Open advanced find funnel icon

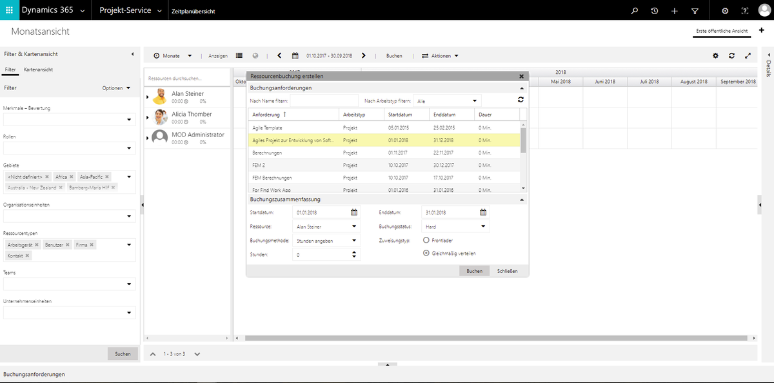click(695, 11)
